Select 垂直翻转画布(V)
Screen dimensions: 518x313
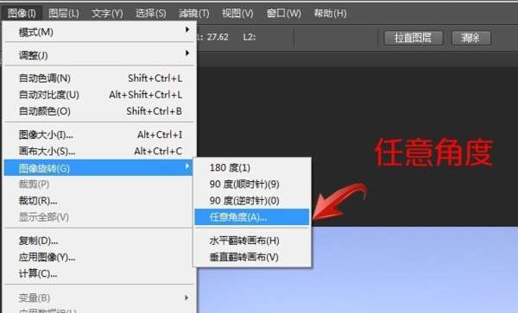(252, 257)
